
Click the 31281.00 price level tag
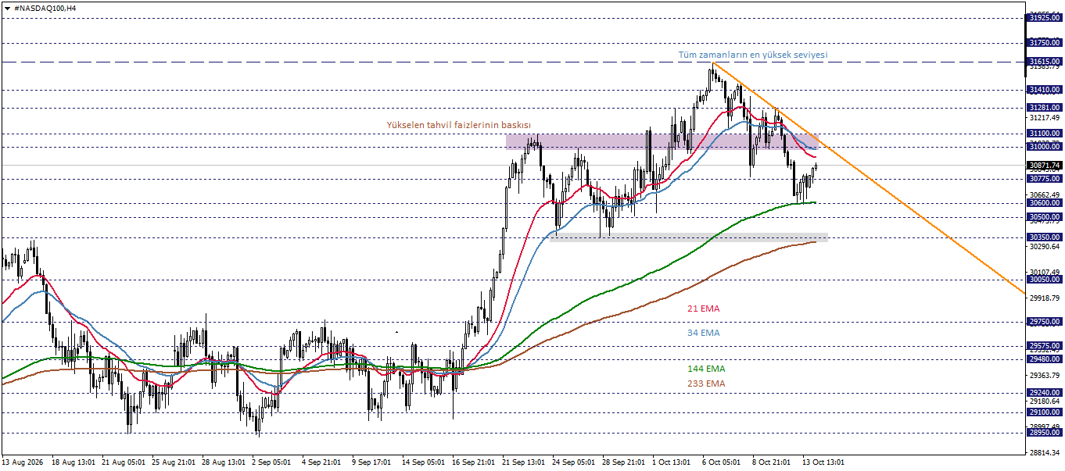(x=1045, y=107)
